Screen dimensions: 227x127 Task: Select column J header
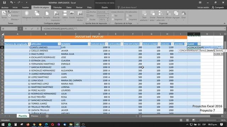194,34
